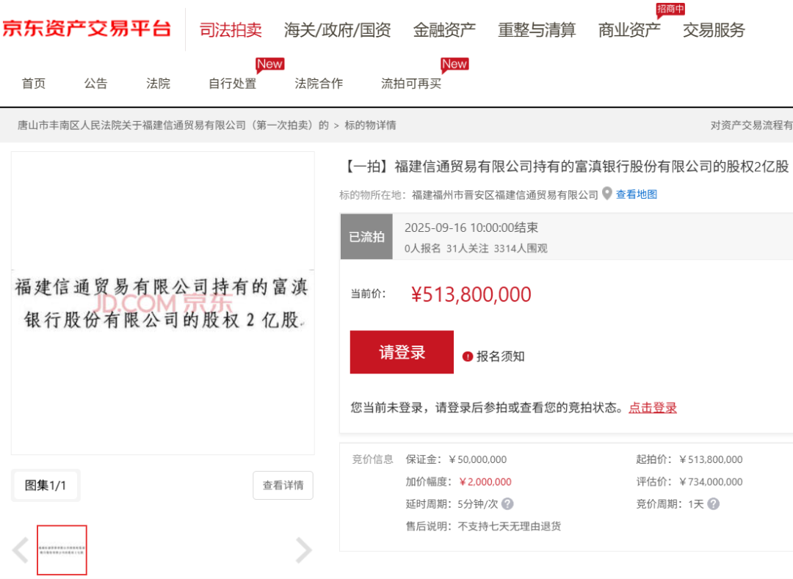Open the 商业资产 tab
This screenshot has width=793, height=579.
pyautogui.click(x=629, y=30)
